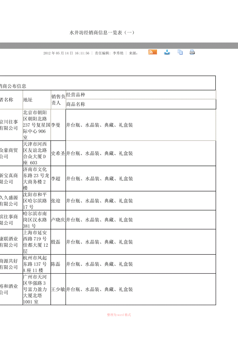This screenshot has width=238, height=337.
Task: Click the sales contact 张迎 cell
Action: pyautogui.click(x=56, y=201)
